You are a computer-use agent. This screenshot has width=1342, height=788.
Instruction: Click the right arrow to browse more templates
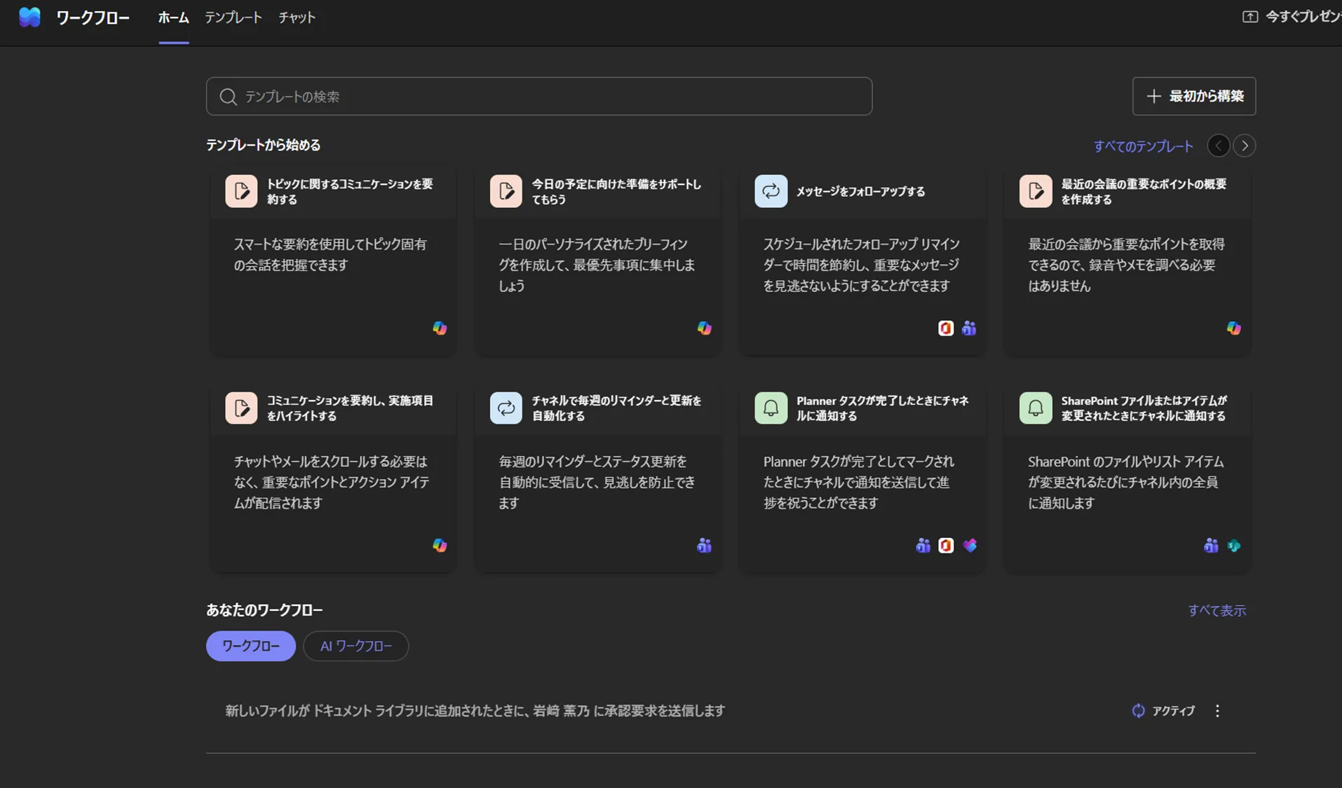(x=1245, y=146)
